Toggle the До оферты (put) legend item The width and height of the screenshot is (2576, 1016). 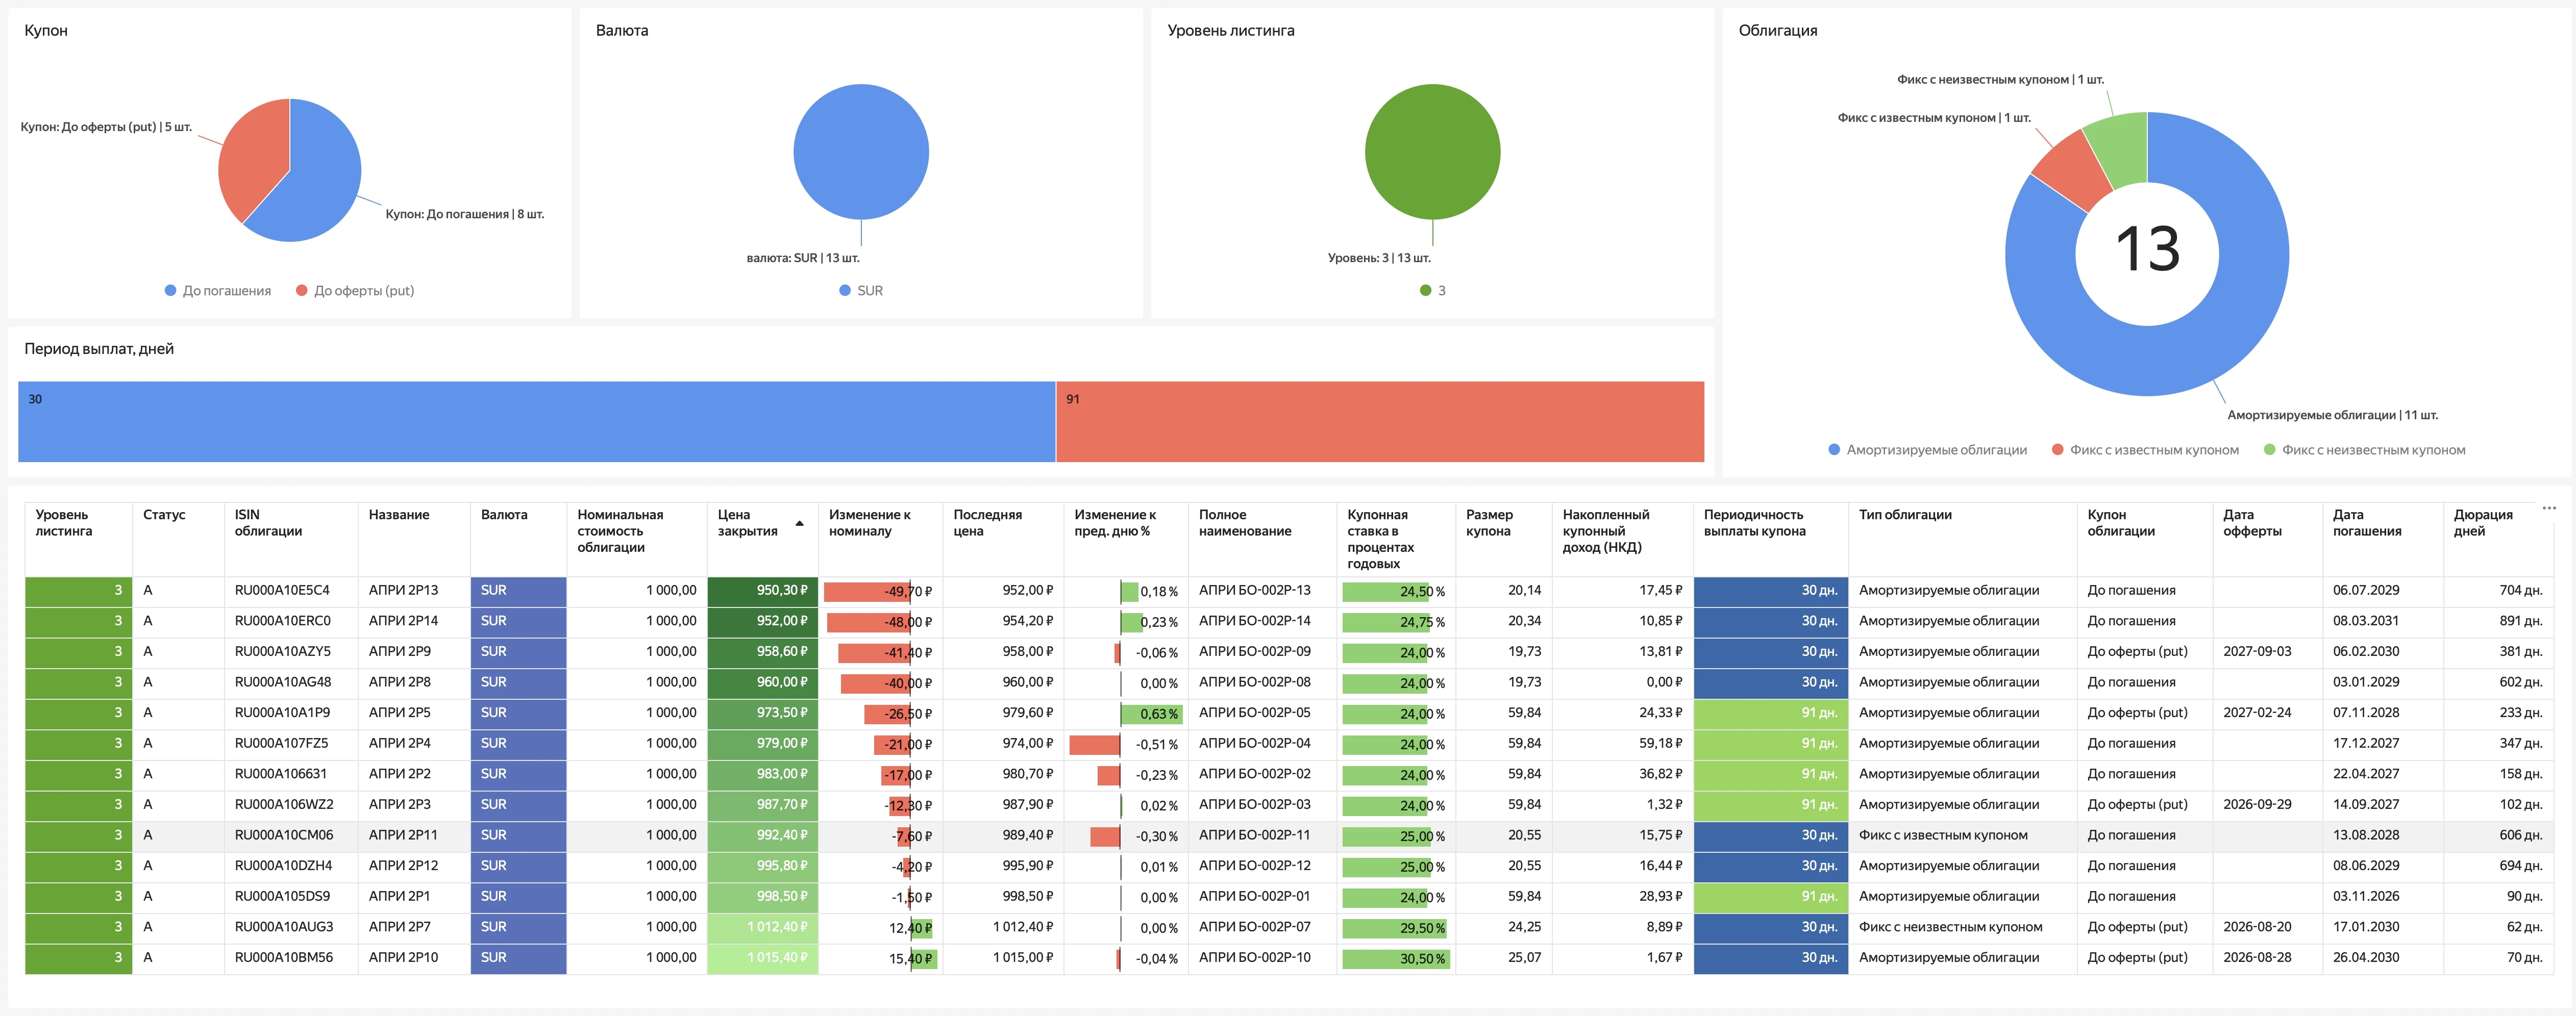[355, 291]
